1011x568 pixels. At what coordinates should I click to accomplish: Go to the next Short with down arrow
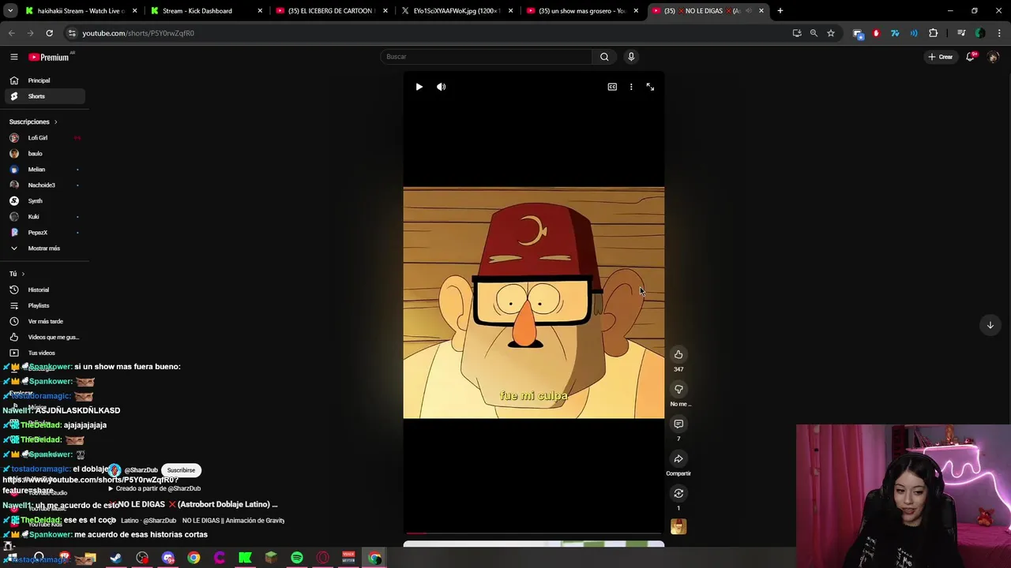pos(990,325)
